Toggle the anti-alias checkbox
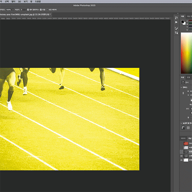 [x=28, y=10]
